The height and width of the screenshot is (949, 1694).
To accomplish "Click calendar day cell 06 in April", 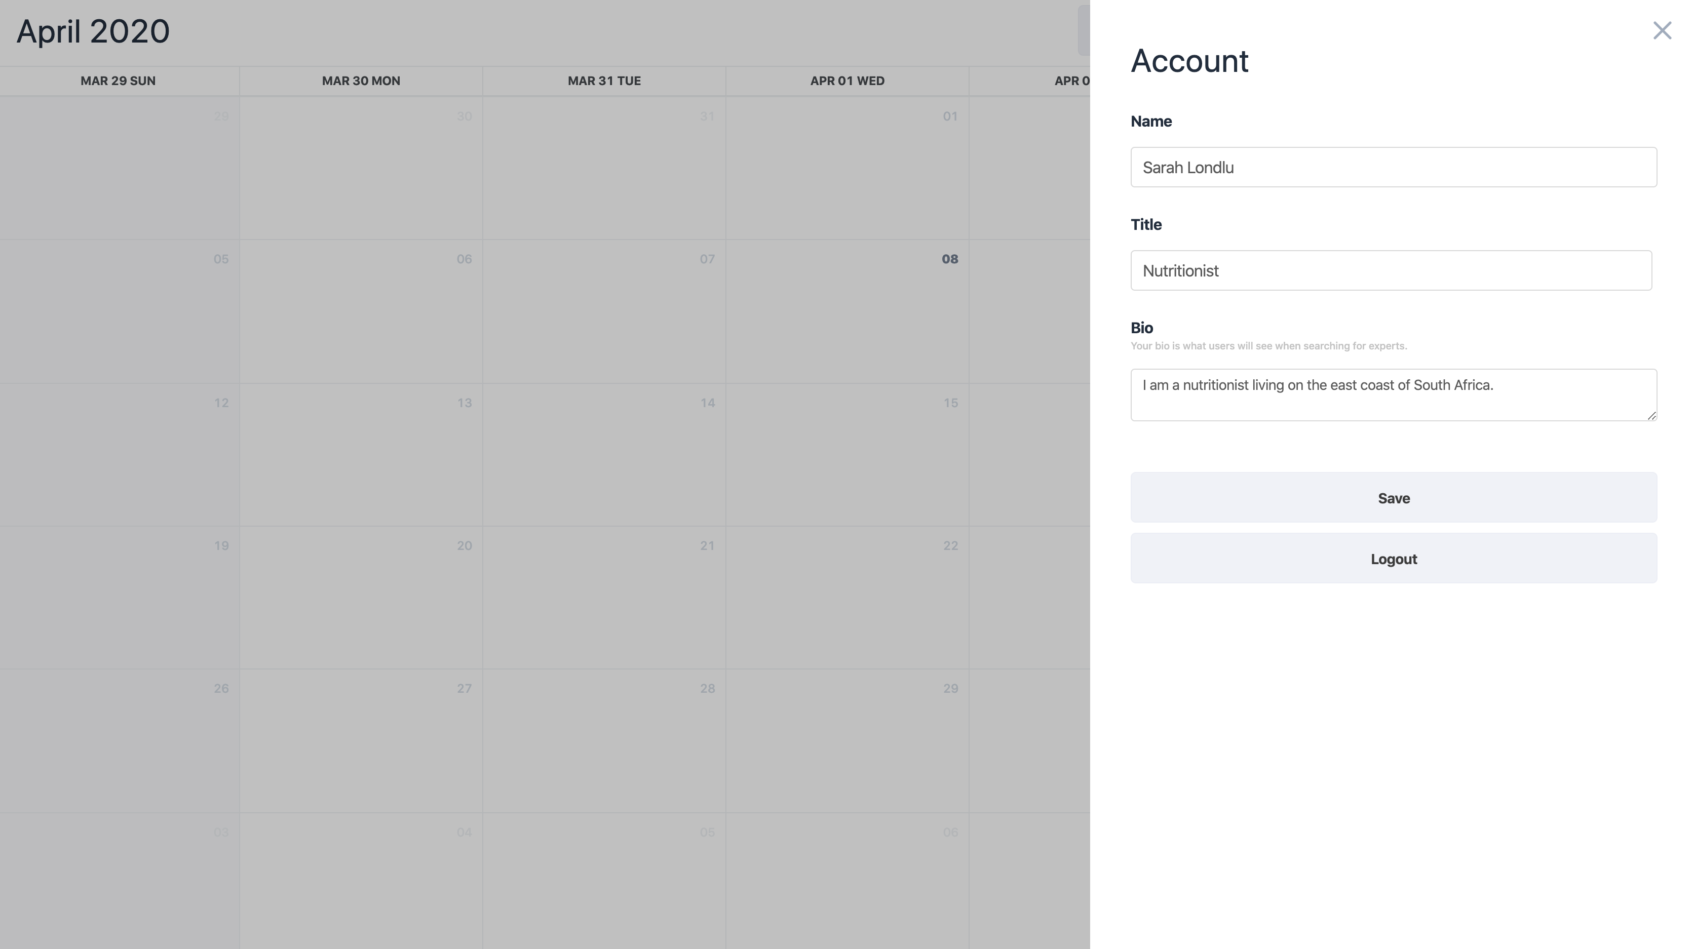I will tap(361, 312).
